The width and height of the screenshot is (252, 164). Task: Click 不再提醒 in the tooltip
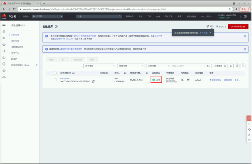click(x=204, y=33)
